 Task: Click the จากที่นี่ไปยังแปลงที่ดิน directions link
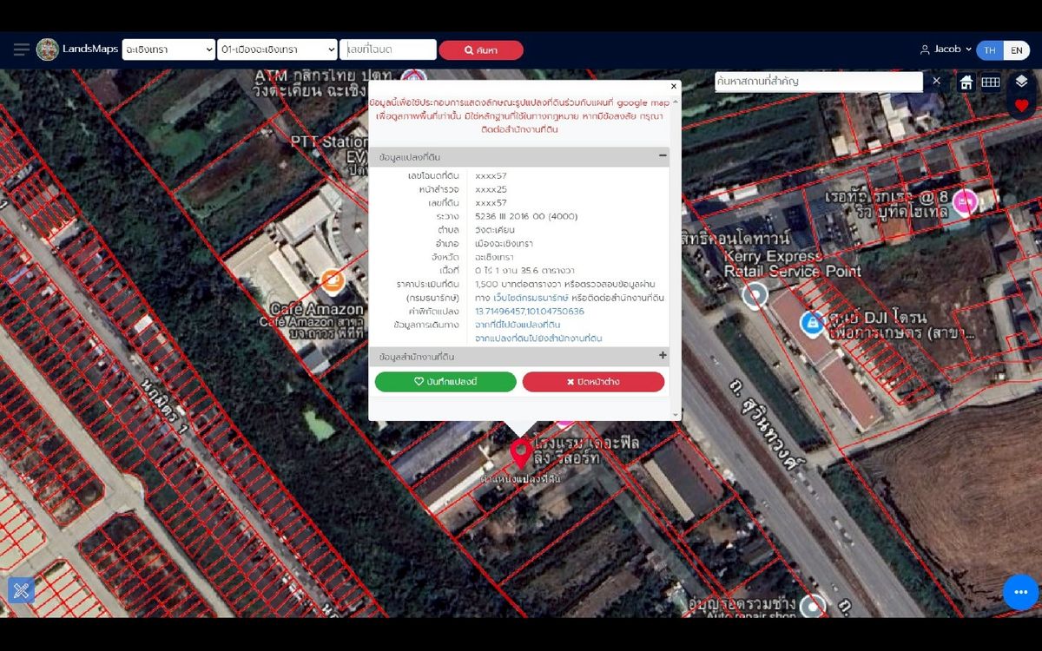click(x=518, y=325)
